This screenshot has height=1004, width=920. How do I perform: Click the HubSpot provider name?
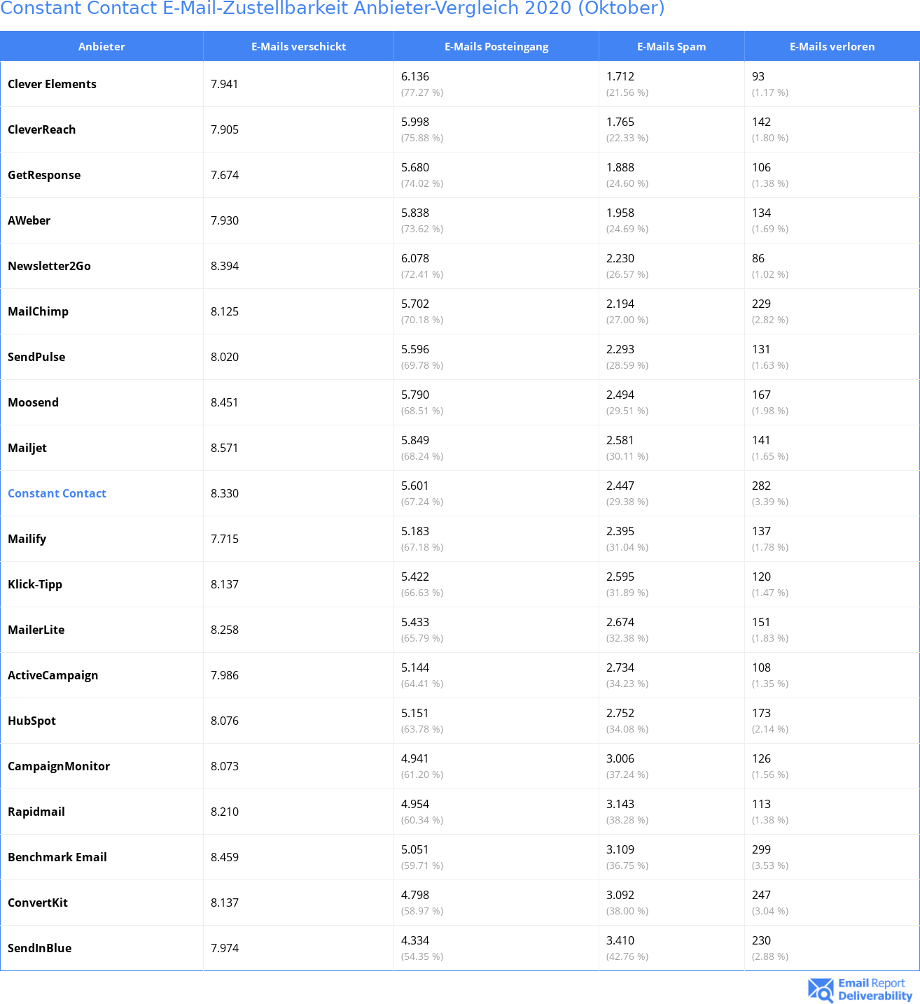click(x=32, y=721)
